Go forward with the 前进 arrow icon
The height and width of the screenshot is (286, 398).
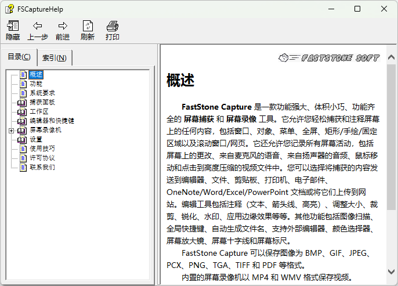[x=63, y=26]
